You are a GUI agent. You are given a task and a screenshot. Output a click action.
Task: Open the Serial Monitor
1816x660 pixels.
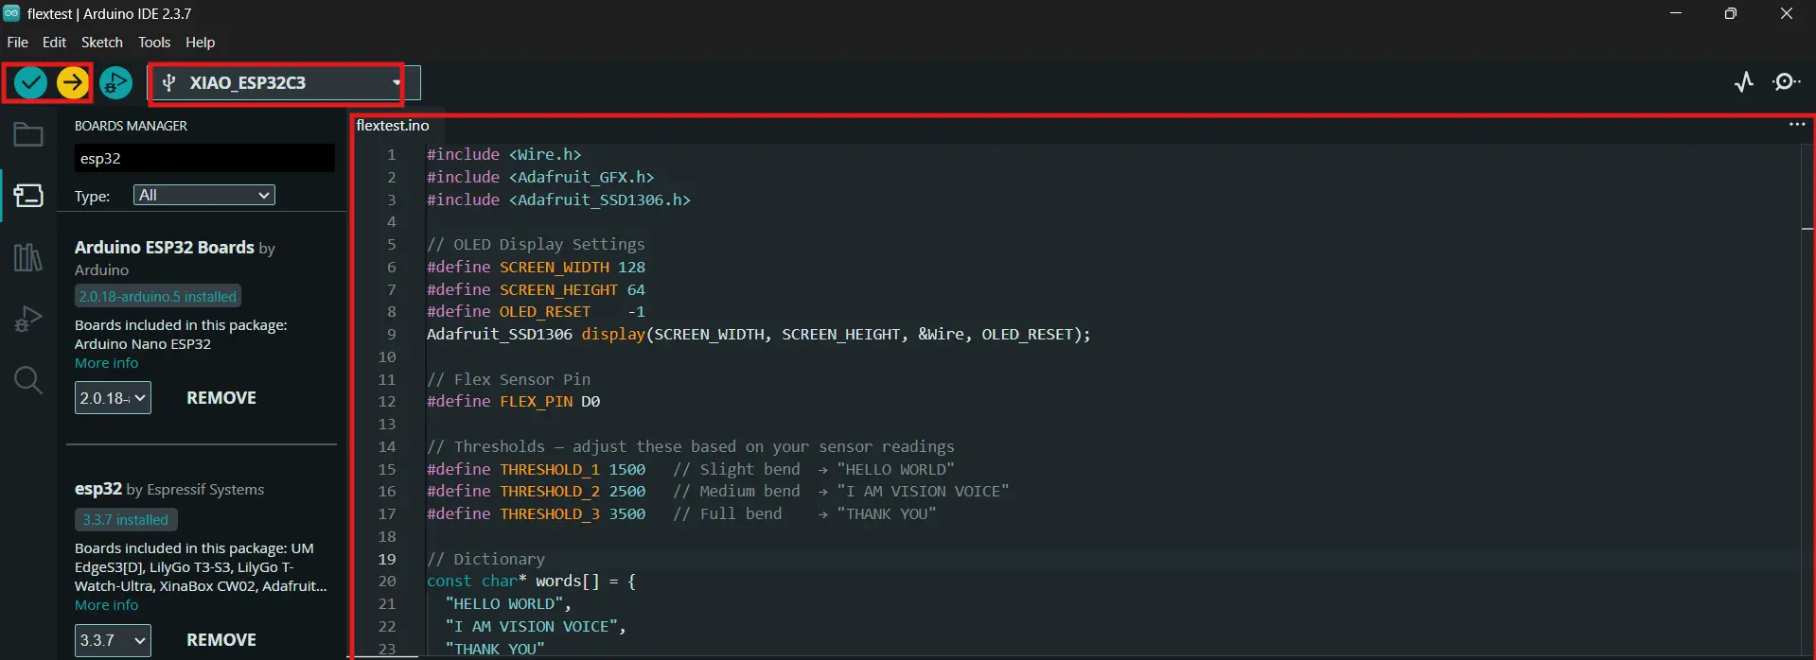click(1786, 82)
